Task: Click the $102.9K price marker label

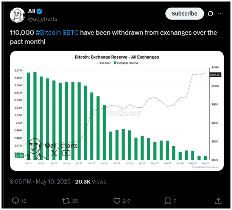Action: click(x=215, y=75)
